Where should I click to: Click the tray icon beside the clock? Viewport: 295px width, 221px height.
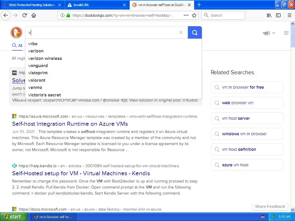pos(274,217)
